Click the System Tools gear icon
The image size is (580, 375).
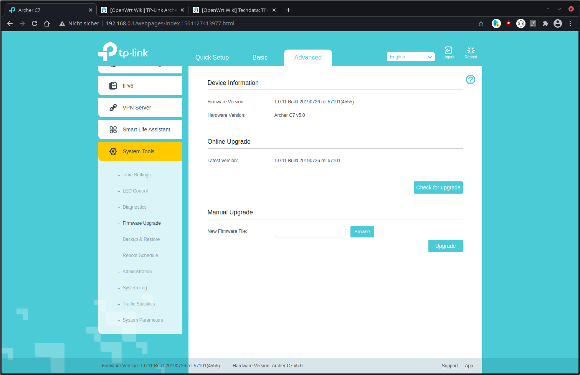113,151
